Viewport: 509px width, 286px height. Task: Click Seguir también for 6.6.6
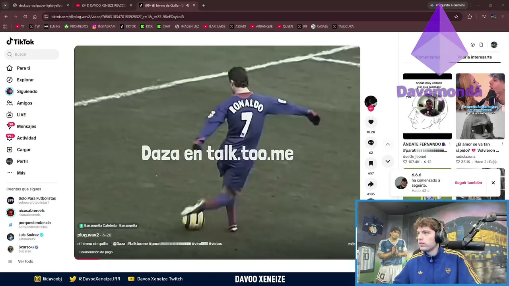pyautogui.click(x=468, y=183)
